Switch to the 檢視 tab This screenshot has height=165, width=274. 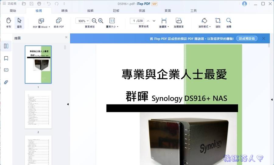coord(39,11)
